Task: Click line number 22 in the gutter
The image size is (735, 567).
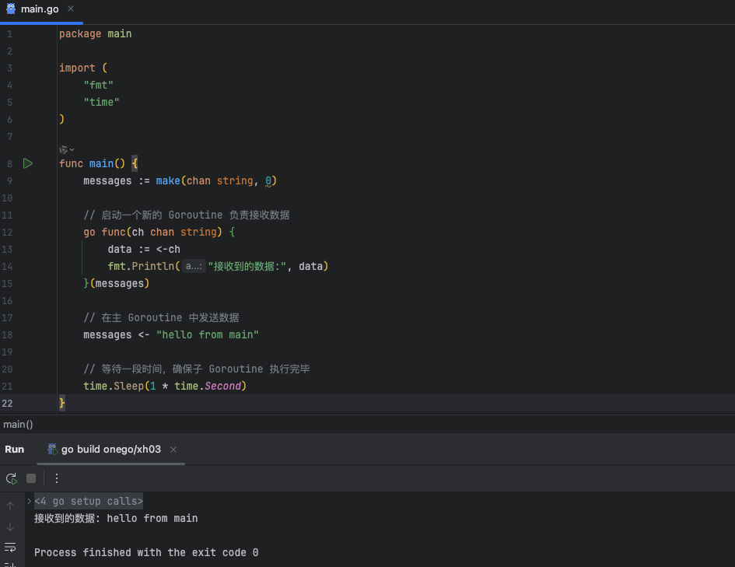Action: click(7, 403)
